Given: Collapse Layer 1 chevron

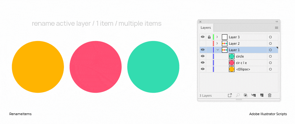Looking at the screenshot, I should (218, 50).
